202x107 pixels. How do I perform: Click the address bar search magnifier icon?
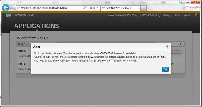(x=84, y=8)
